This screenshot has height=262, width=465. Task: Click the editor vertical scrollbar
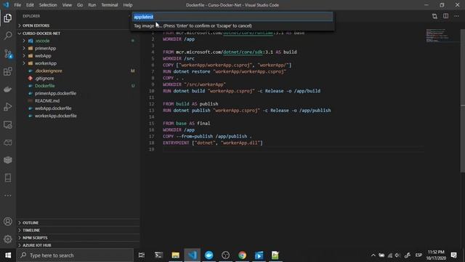[462, 100]
